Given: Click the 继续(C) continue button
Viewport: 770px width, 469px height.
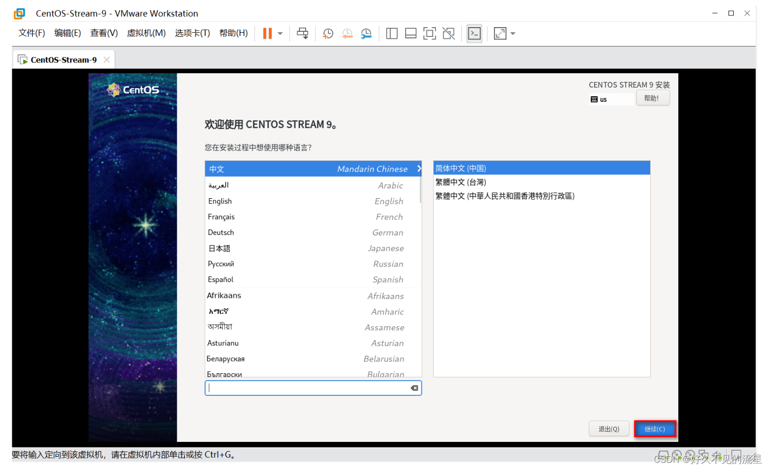Looking at the screenshot, I should [x=655, y=429].
